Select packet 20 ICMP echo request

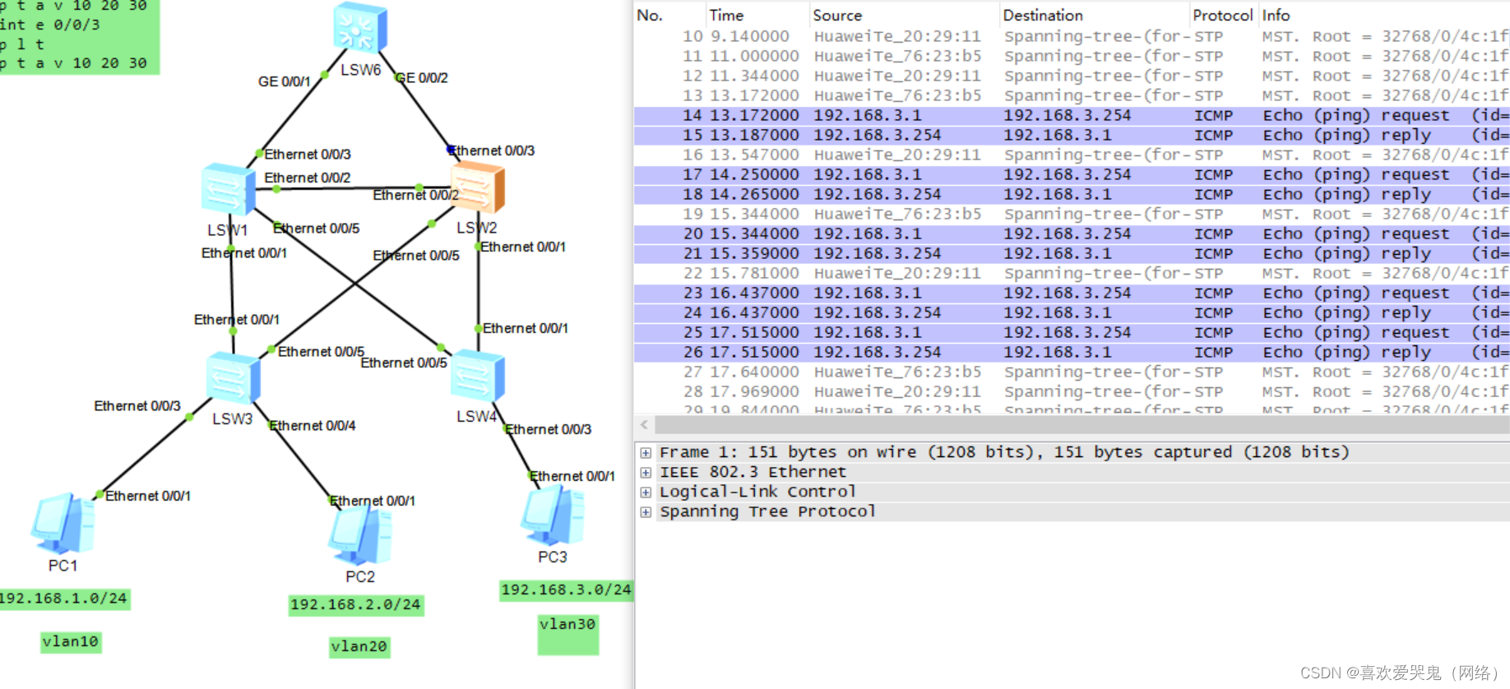1072,234
